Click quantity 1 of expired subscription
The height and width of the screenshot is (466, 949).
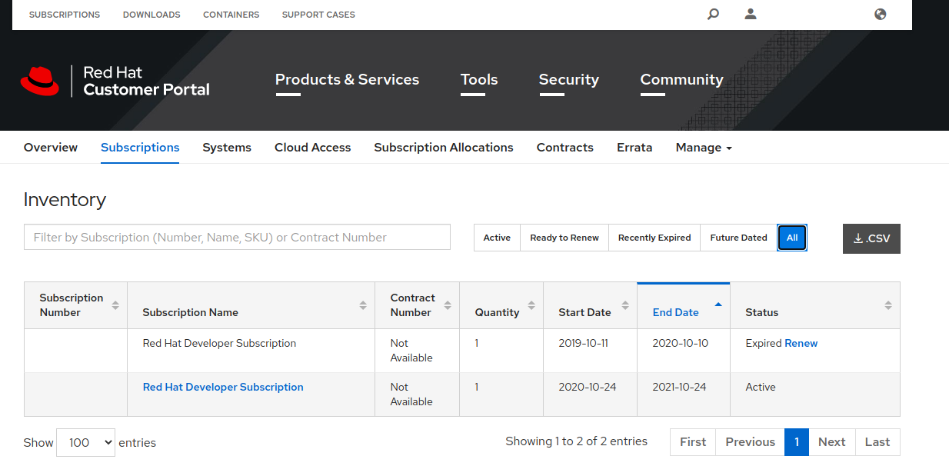[477, 344]
